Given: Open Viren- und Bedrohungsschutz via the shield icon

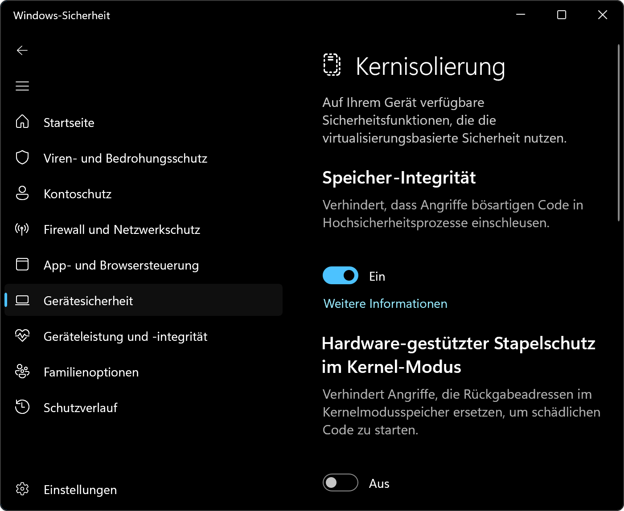Looking at the screenshot, I should tap(22, 158).
